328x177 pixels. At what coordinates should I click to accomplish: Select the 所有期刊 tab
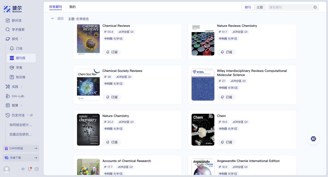point(56,7)
